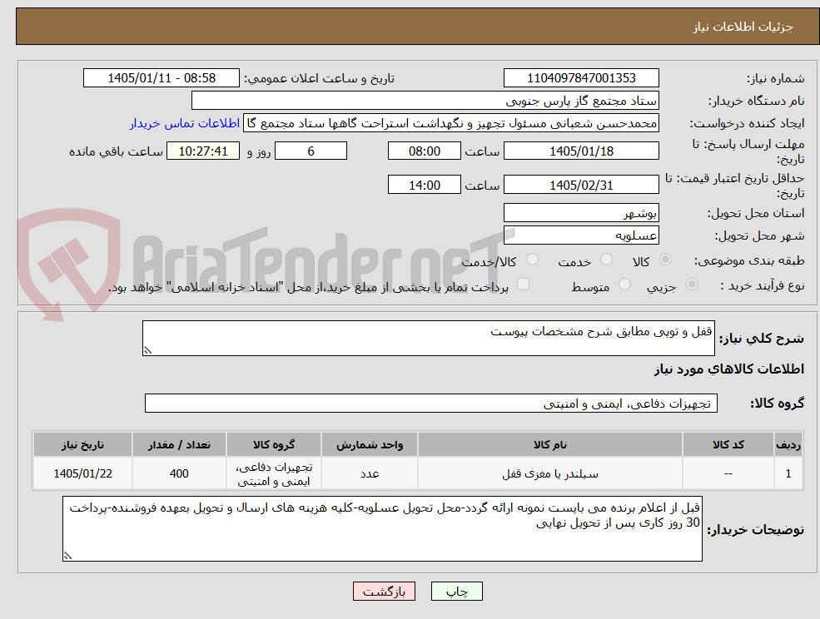Click the تاریخ نیاز column header
820x619 pixels.
[82, 444]
